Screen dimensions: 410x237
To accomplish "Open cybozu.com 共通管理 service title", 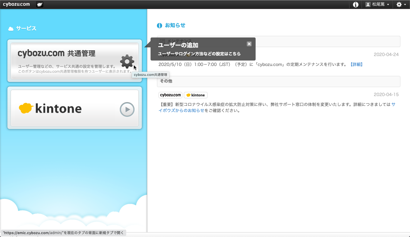I will [56, 53].
